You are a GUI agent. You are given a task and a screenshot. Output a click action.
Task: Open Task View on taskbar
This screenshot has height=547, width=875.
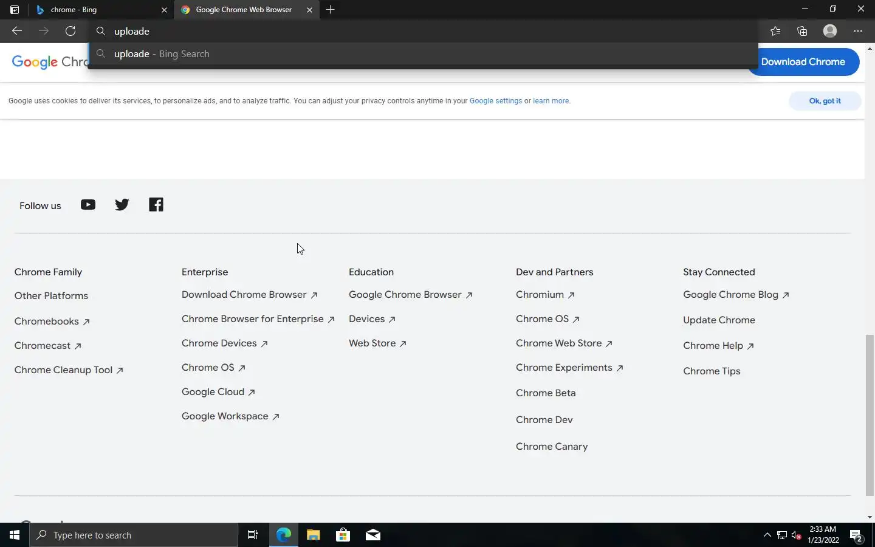[253, 535]
